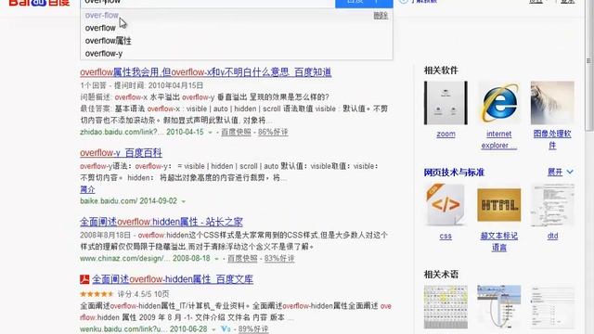Viewport: 594px width, 334px height.
Task: Click 图像处理软件 label link
Action: (x=552, y=139)
